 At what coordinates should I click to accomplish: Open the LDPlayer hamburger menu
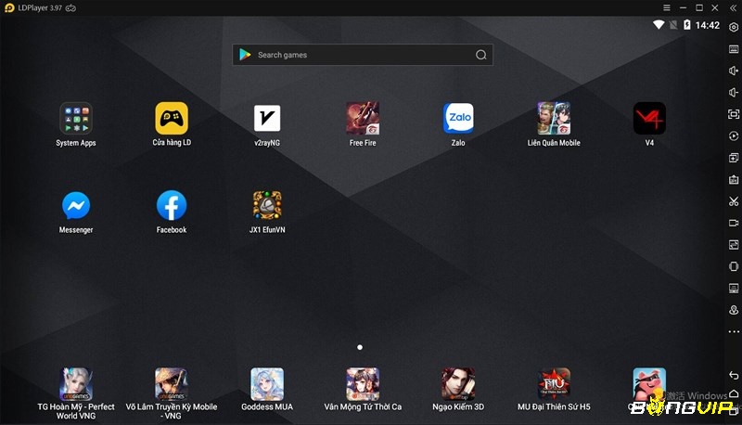[x=666, y=7]
